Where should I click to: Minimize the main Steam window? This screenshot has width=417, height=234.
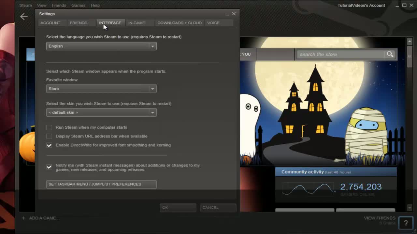pyautogui.click(x=397, y=5)
